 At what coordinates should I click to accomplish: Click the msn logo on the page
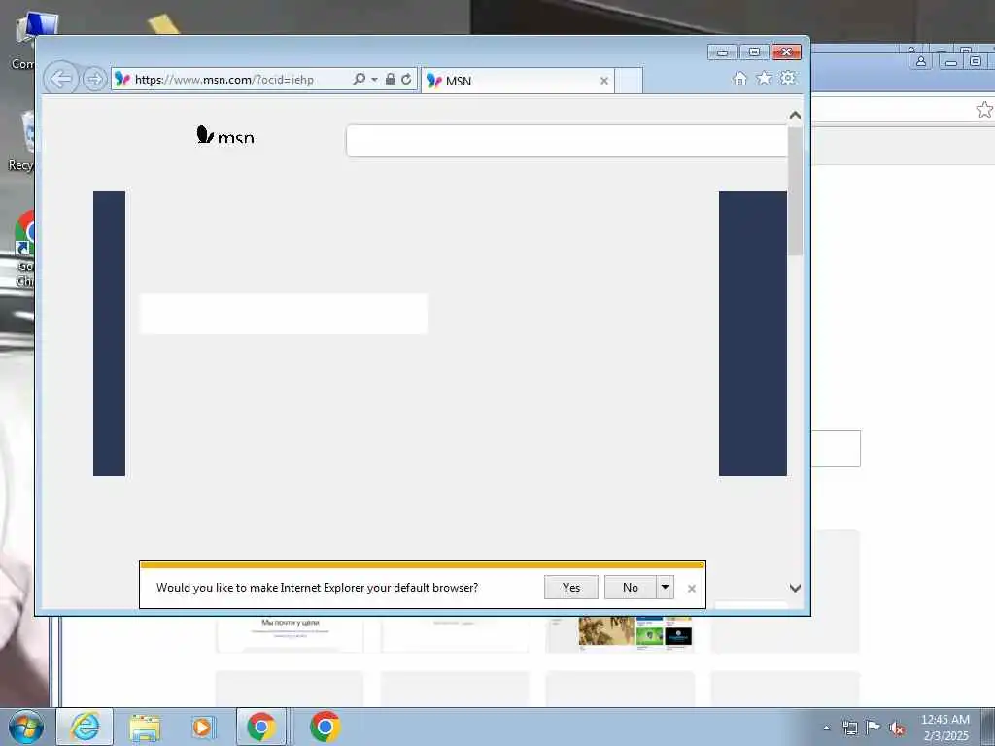[225, 134]
